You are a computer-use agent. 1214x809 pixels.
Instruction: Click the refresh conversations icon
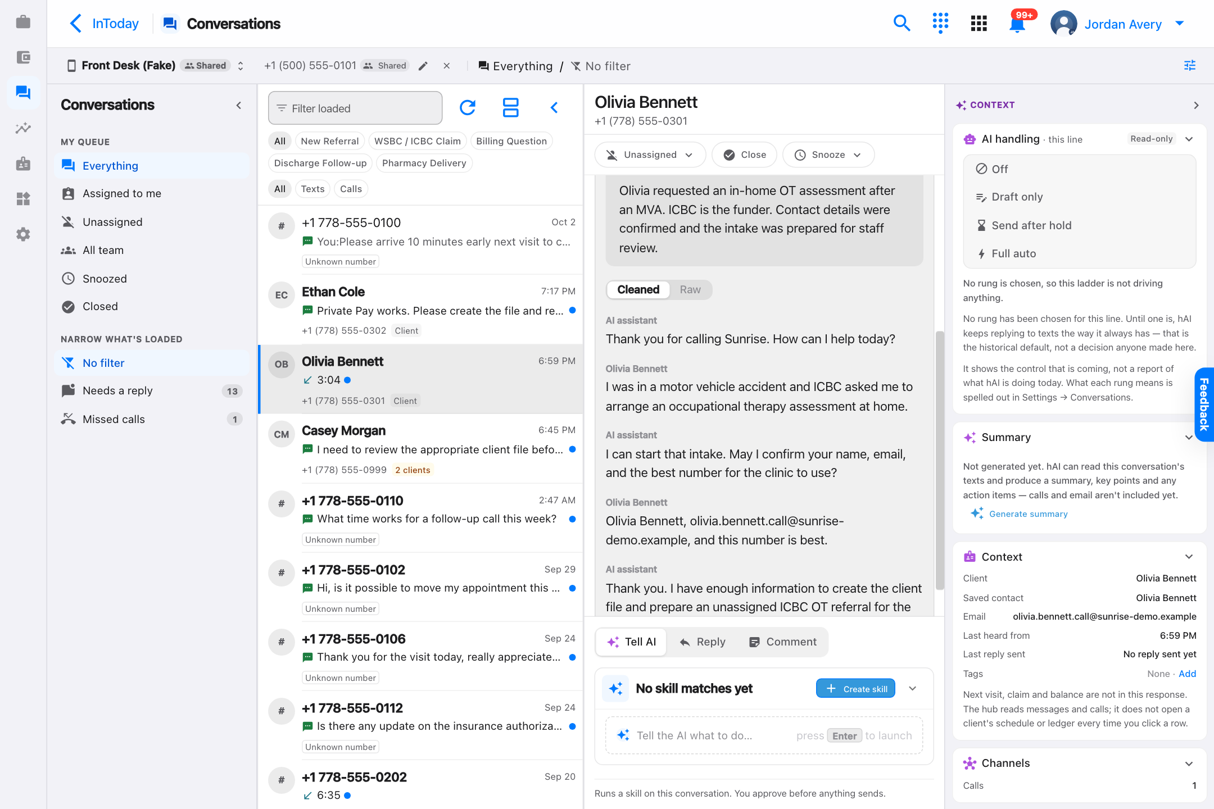coord(467,107)
